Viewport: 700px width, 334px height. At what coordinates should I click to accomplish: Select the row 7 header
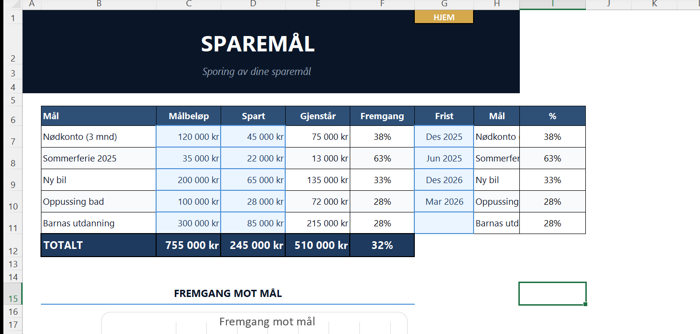13,141
